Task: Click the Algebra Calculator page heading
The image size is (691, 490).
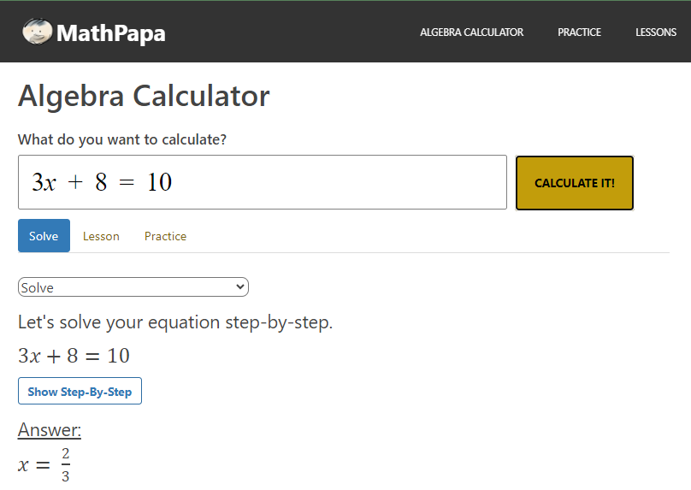Action: [144, 96]
